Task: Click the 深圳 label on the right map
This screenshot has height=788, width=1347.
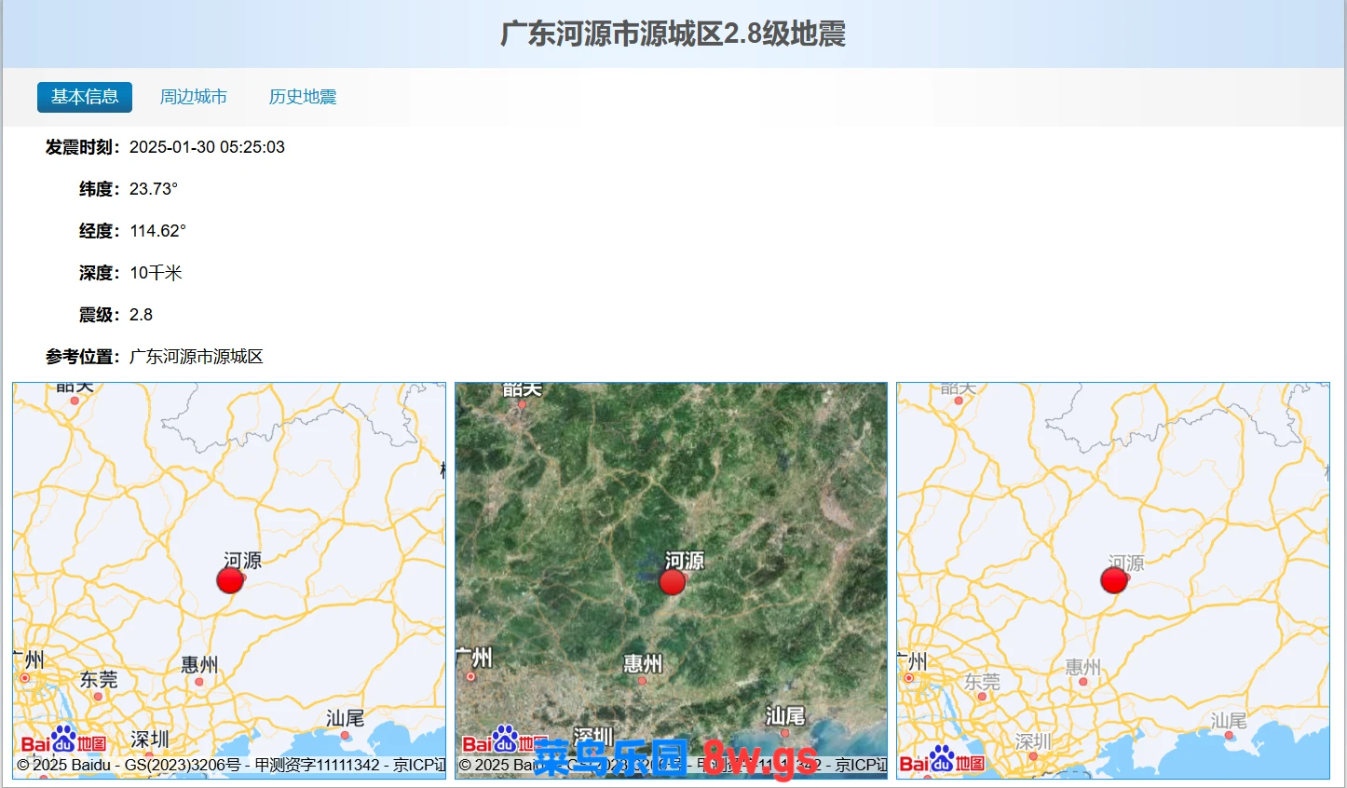Action: (1033, 741)
